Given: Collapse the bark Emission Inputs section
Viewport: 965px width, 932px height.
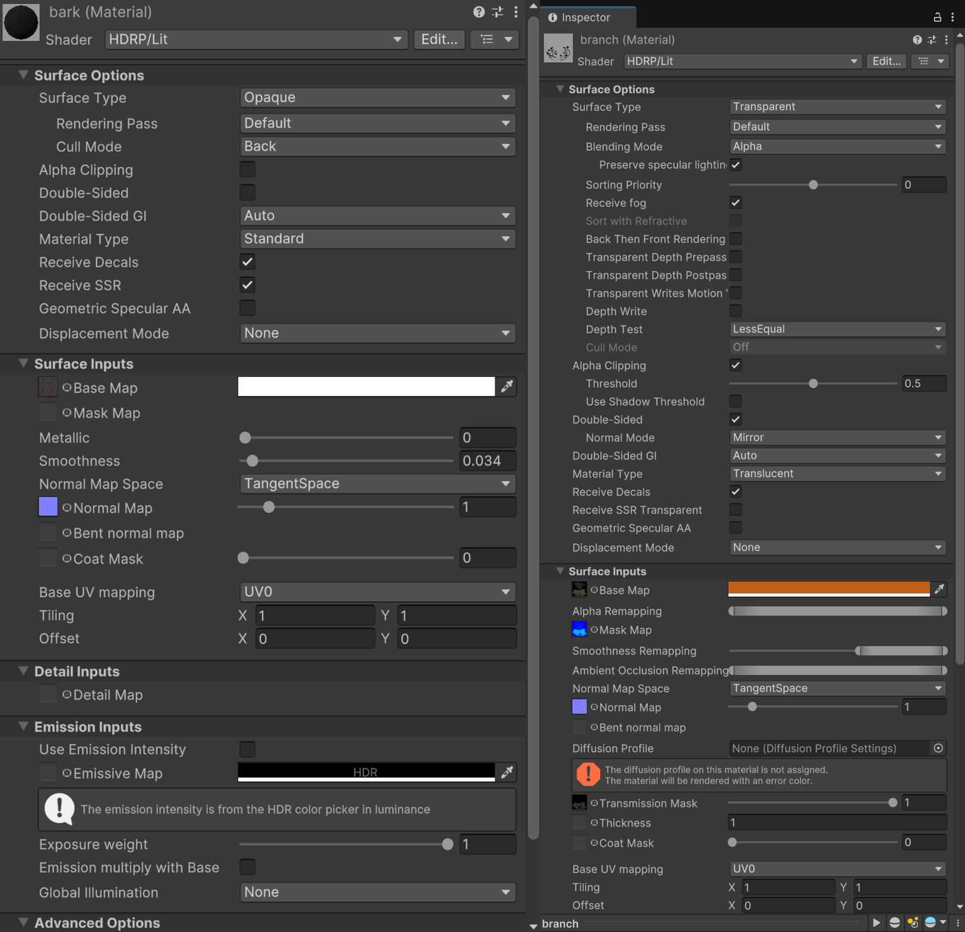Looking at the screenshot, I should click(23, 726).
